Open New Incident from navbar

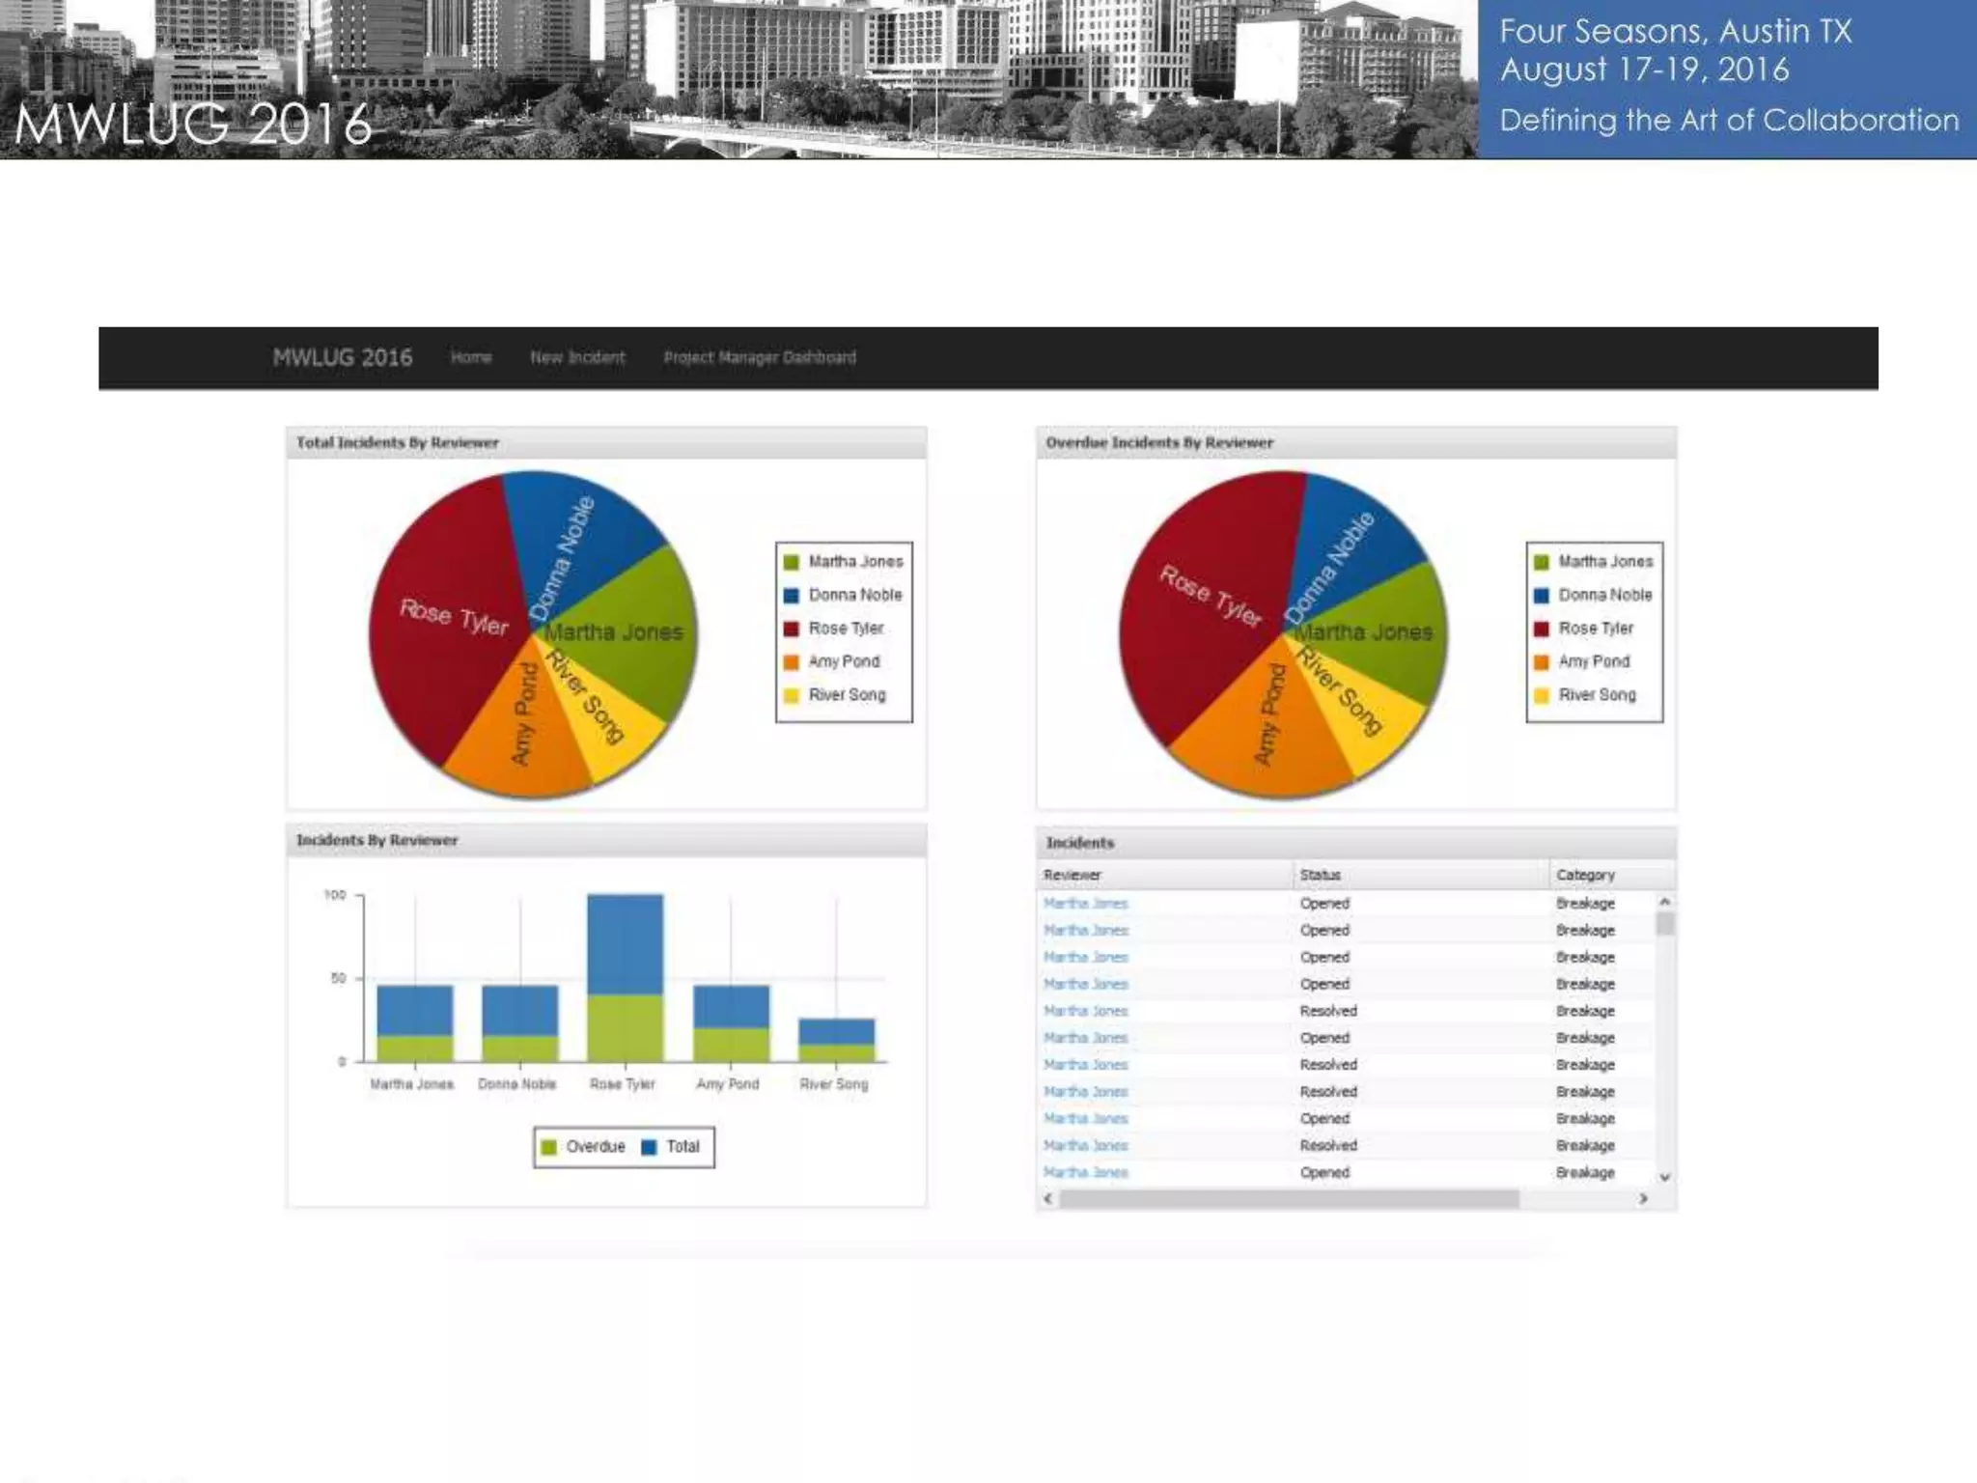(x=577, y=357)
